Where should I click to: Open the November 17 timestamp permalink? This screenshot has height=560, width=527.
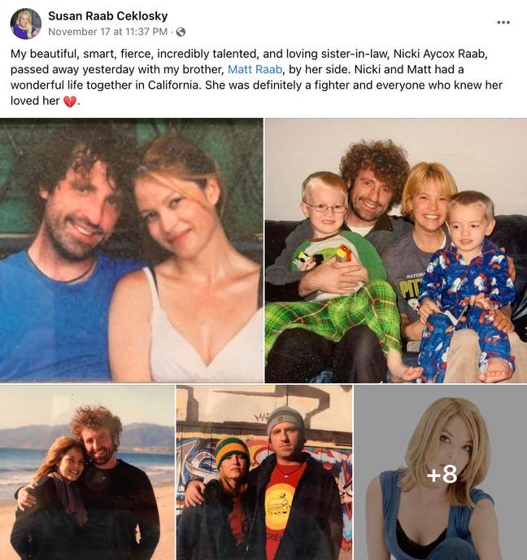point(107,32)
